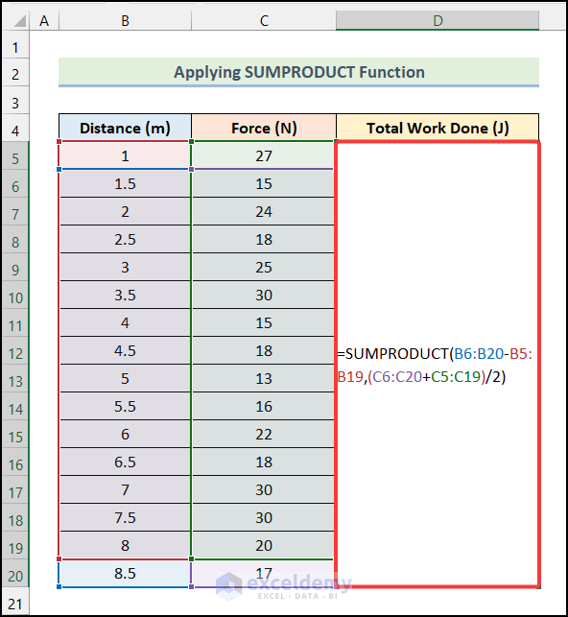Select force cell with value 16
The image size is (568, 617).
[x=264, y=406]
